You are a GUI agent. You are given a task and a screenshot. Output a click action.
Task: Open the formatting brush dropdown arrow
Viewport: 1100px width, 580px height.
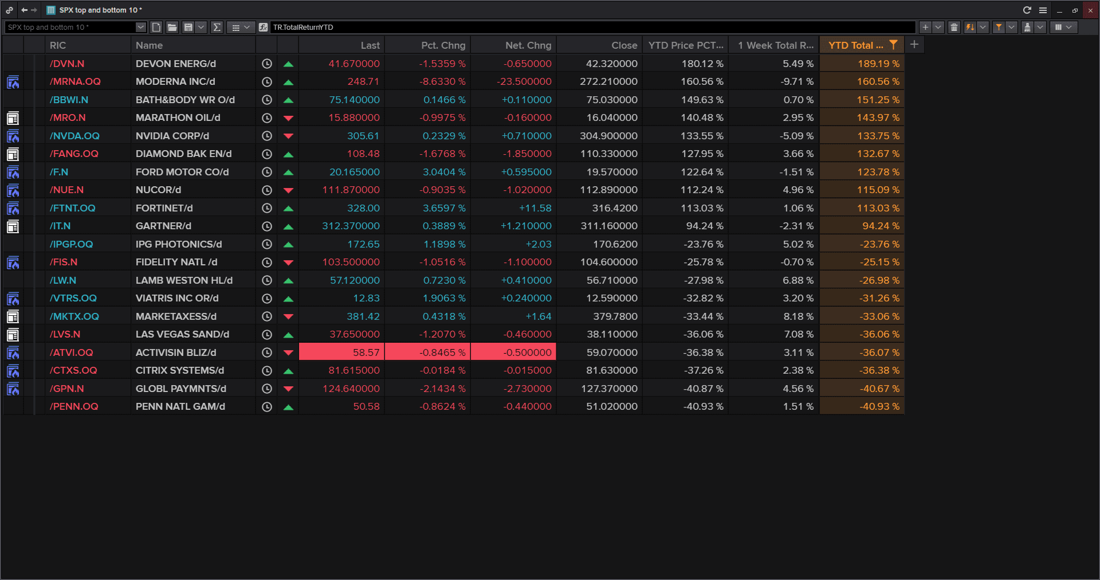(x=1040, y=27)
